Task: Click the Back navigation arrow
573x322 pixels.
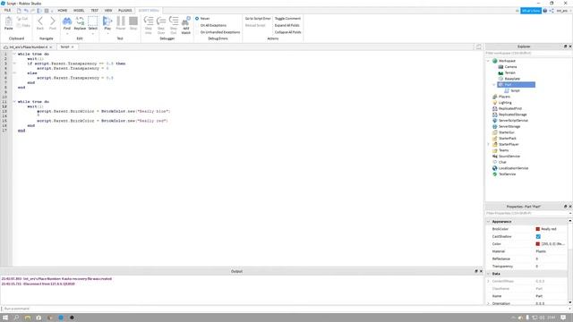Action: 40,21
